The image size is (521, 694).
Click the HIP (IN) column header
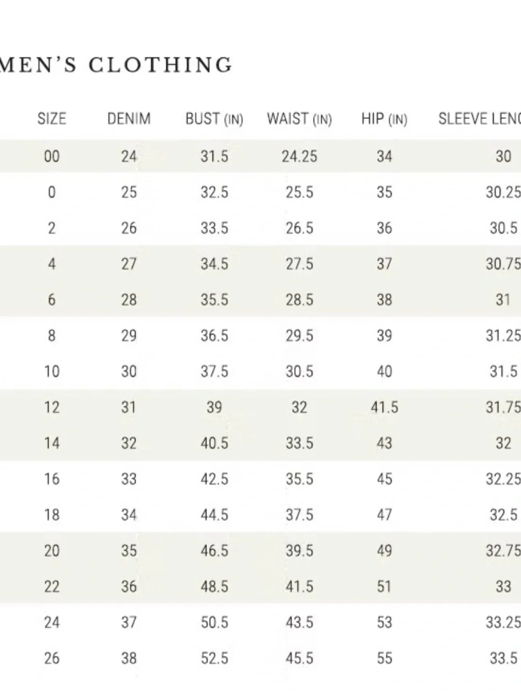384,119
